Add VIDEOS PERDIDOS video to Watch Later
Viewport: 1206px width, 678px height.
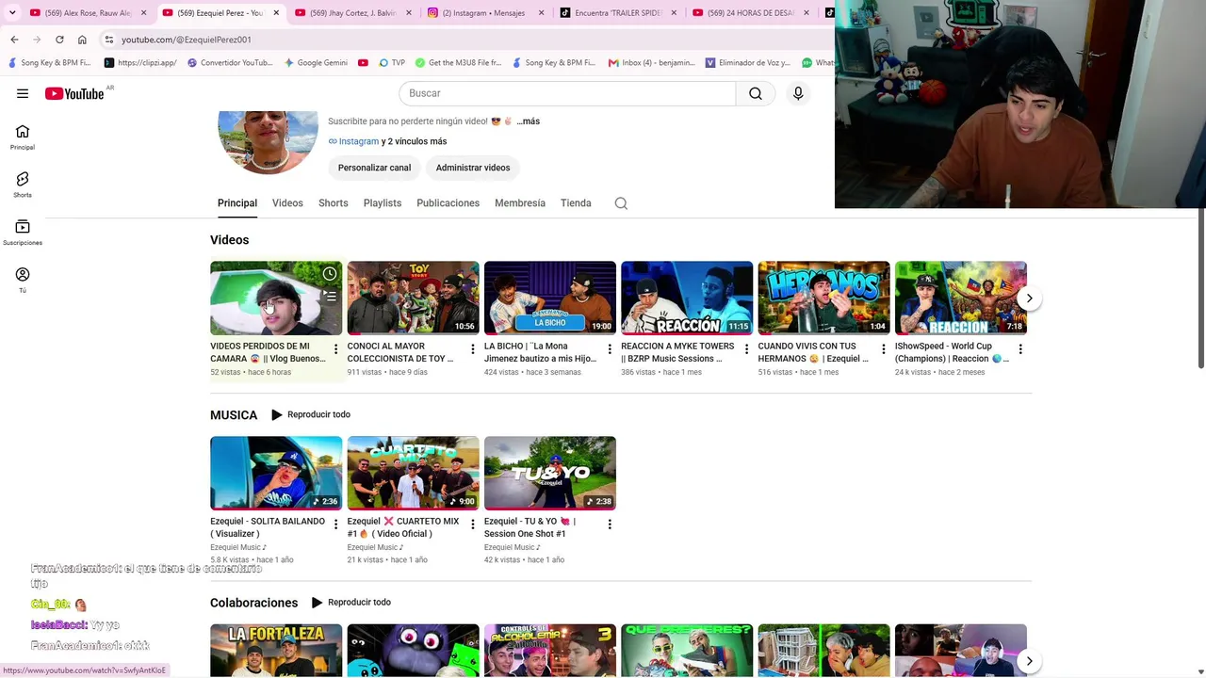pyautogui.click(x=330, y=274)
